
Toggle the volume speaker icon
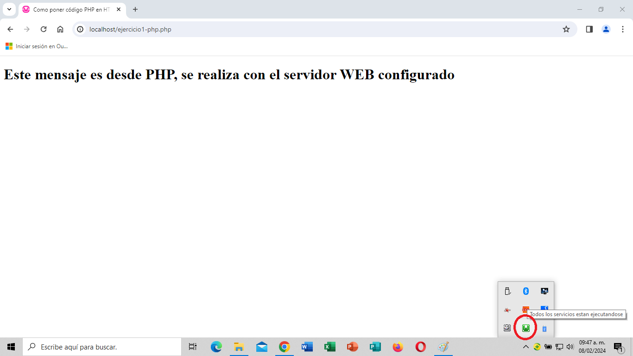coord(570,347)
